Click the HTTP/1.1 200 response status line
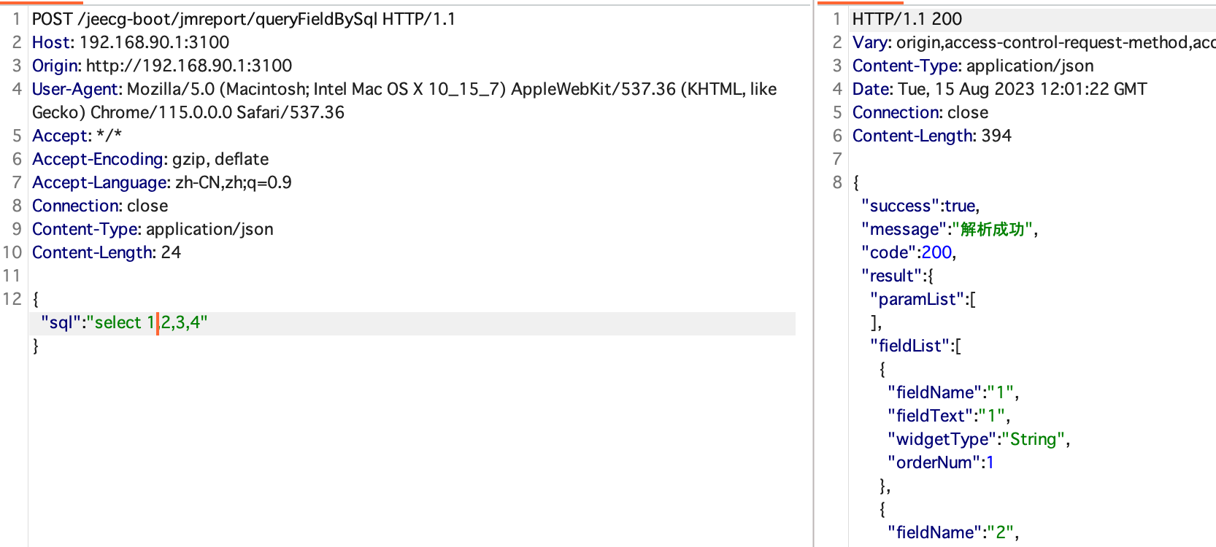Screen dimensions: 1216x547 pyautogui.click(x=907, y=19)
